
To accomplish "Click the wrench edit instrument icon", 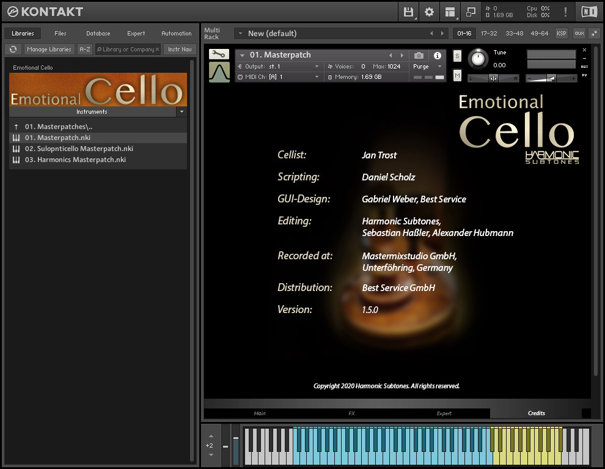I will click(219, 54).
